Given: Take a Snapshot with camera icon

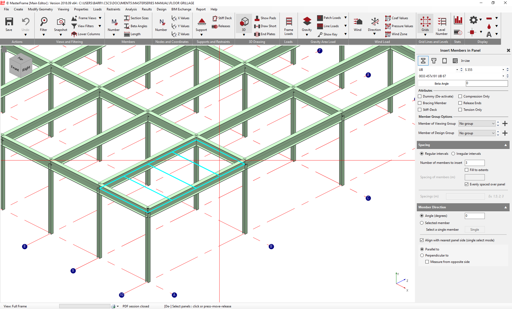Looking at the screenshot, I should point(61,22).
